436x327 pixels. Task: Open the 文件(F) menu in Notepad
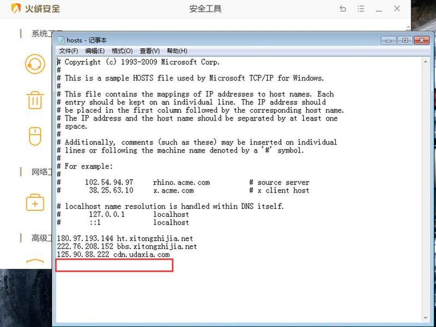(69, 51)
